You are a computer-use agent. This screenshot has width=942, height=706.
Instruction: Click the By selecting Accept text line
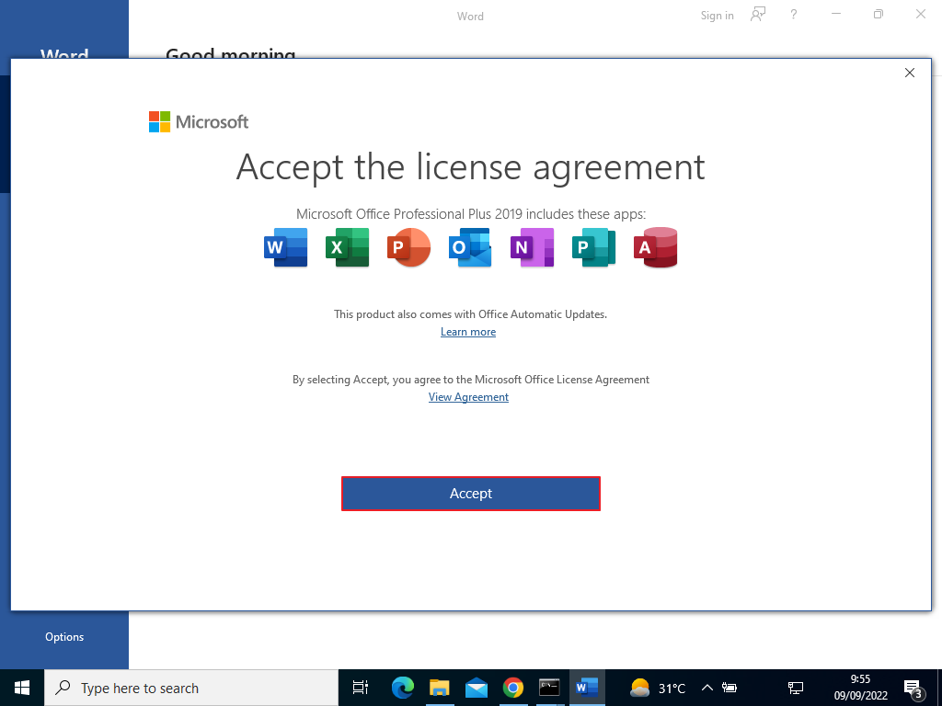471,380
